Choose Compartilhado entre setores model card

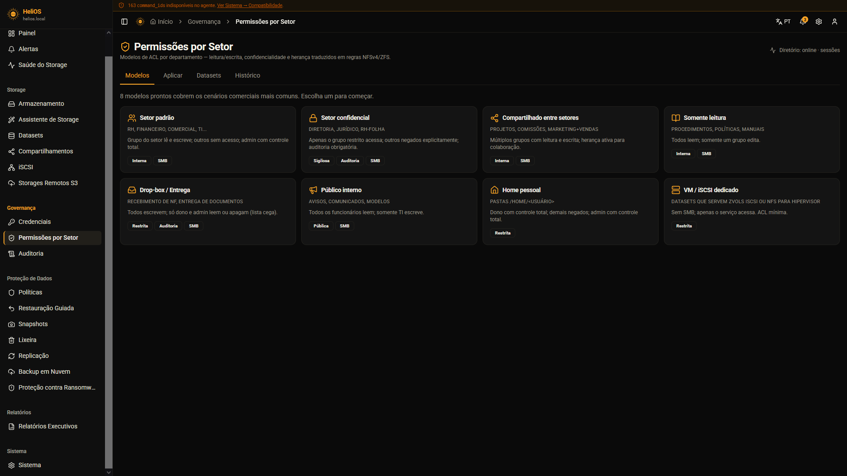click(570, 139)
